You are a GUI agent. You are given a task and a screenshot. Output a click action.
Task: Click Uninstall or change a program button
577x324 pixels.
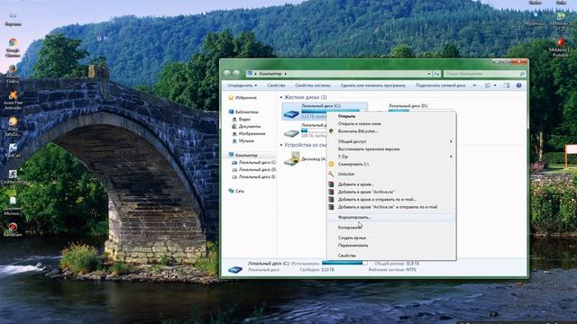372,85
